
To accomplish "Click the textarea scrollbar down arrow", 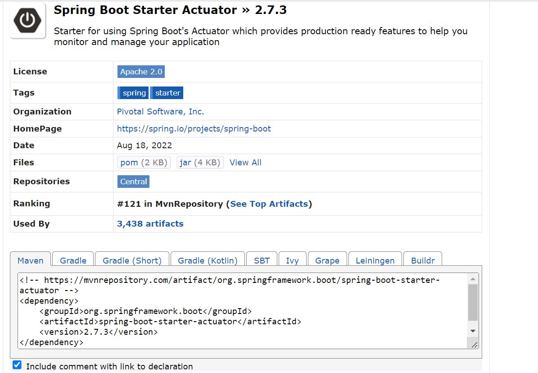I will (x=473, y=331).
